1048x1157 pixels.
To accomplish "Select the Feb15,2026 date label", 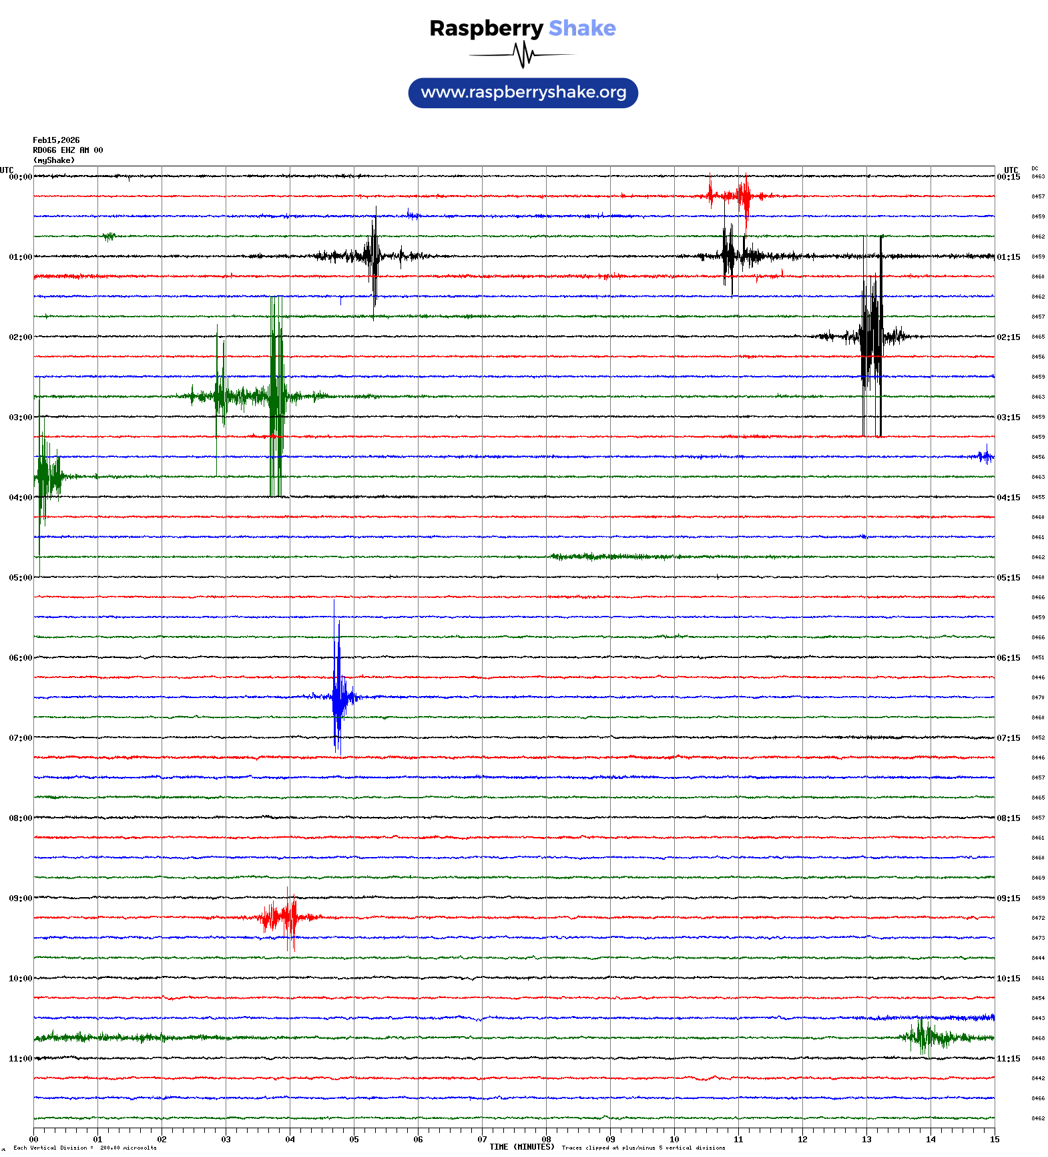I will coord(56,140).
